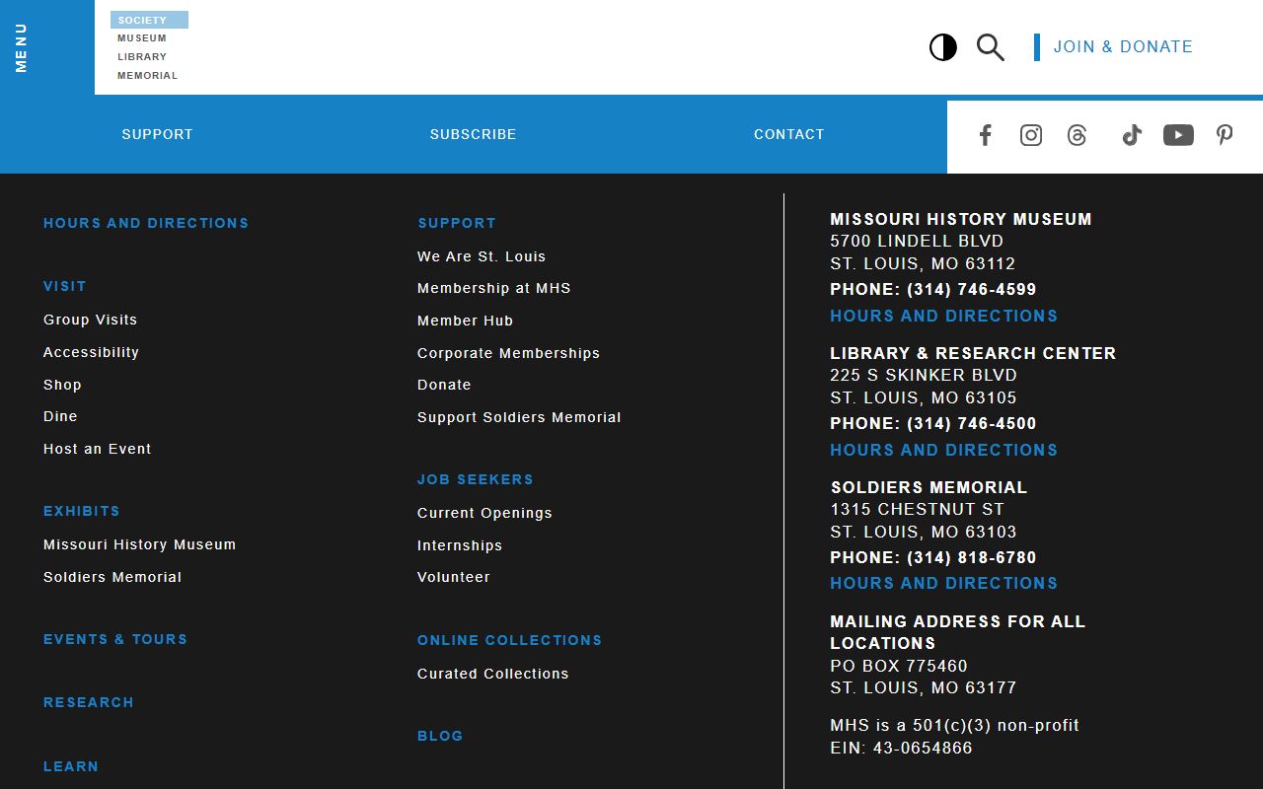View Current Openings link

tap(484, 513)
